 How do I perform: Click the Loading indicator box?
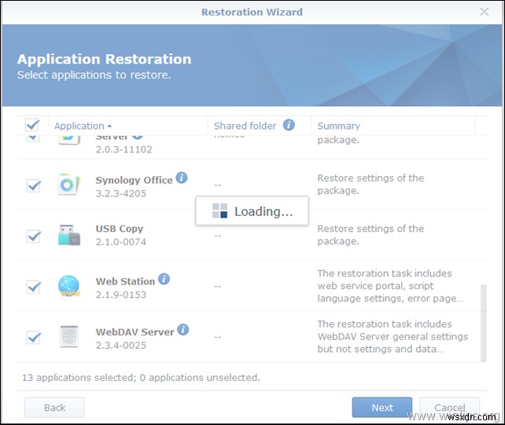click(x=252, y=211)
